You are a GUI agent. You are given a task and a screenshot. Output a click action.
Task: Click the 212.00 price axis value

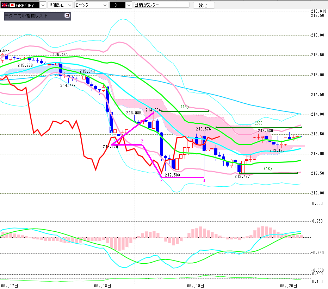317,193
